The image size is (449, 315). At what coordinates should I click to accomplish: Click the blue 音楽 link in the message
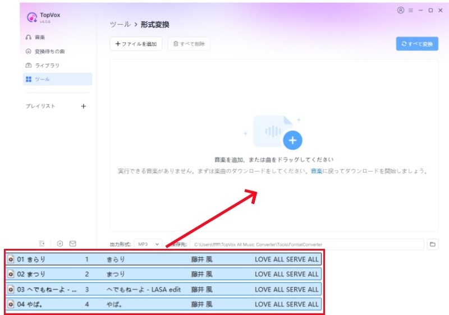click(317, 171)
